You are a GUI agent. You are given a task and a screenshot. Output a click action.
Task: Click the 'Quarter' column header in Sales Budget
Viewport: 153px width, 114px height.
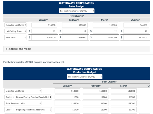click(135, 20)
